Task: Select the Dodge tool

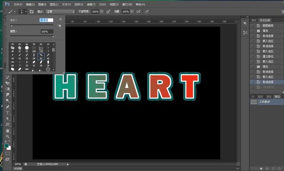Action: point(8,101)
